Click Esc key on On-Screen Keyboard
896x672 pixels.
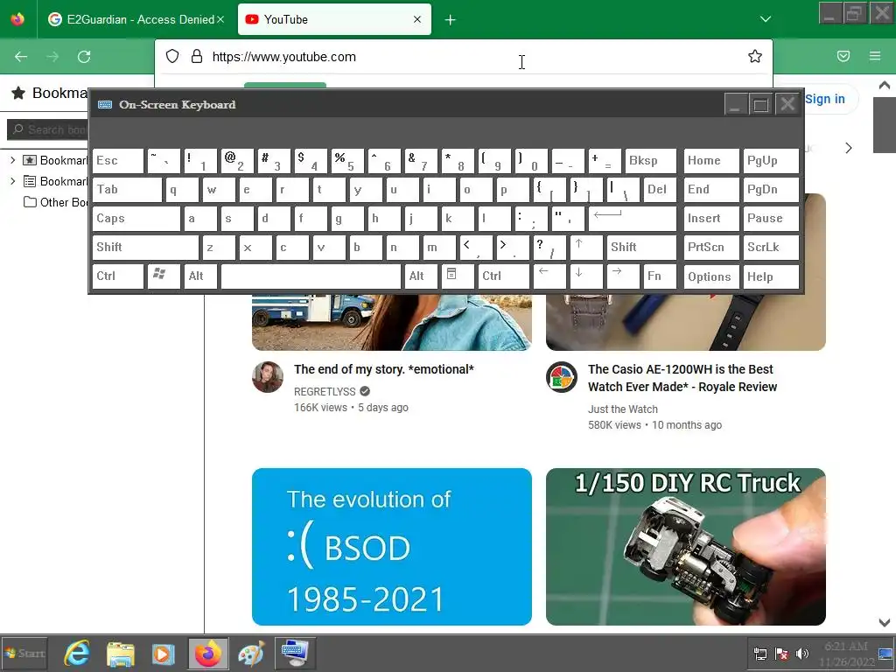[118, 161]
